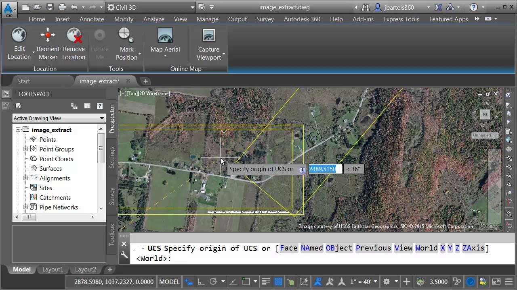
Task: Expand the Point Groups tree node
Action: [25, 149]
